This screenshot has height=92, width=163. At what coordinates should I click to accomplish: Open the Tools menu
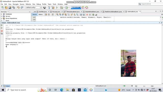pos(54,4)
